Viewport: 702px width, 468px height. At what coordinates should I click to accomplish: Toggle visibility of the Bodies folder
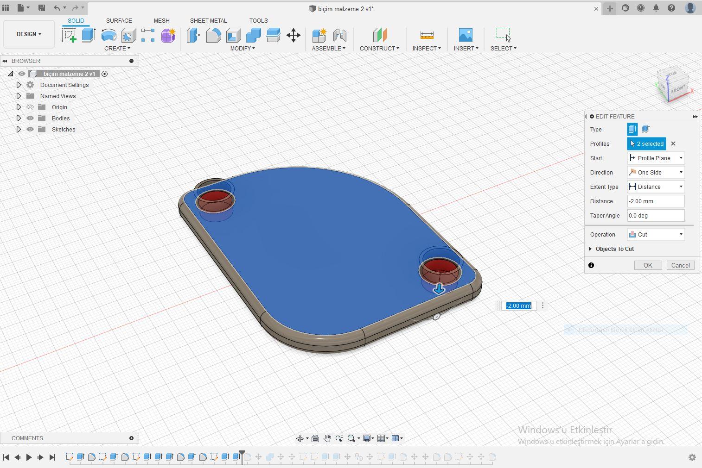click(x=30, y=119)
